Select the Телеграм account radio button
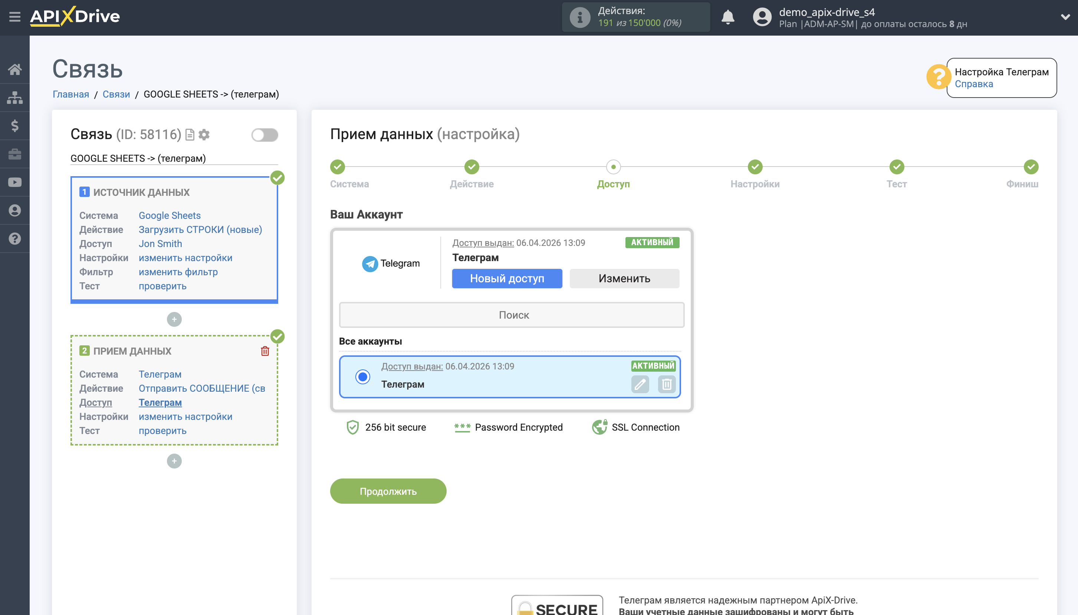The image size is (1078, 615). point(362,376)
